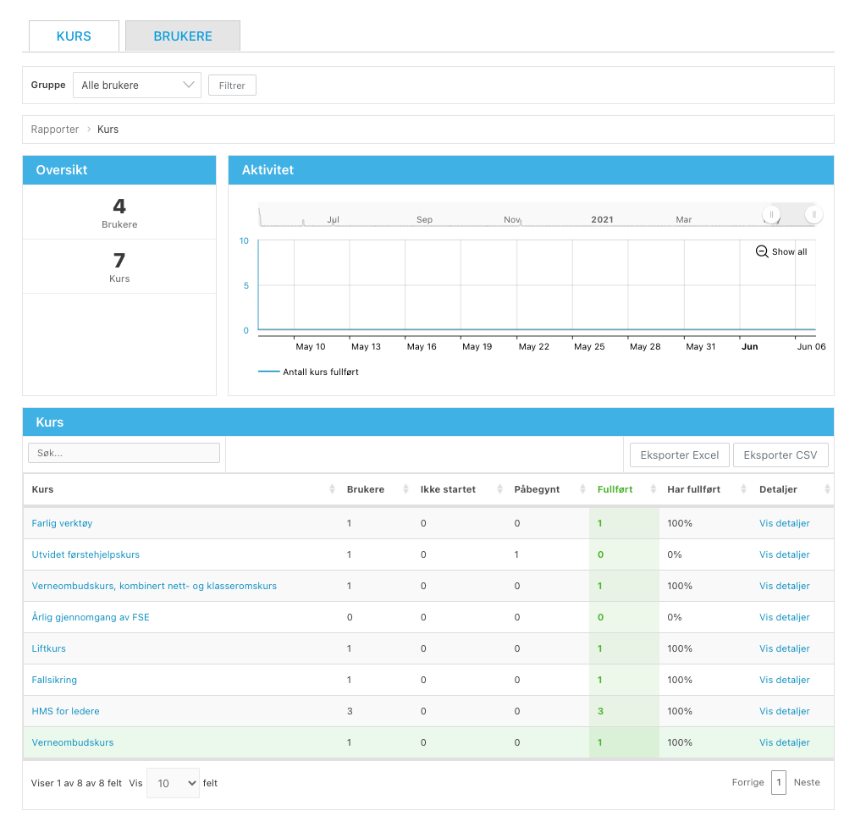Click the left range slider handle
The height and width of the screenshot is (827, 855).
[x=771, y=215]
